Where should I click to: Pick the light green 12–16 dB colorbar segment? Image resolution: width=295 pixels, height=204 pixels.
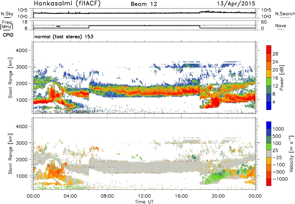click(269, 82)
